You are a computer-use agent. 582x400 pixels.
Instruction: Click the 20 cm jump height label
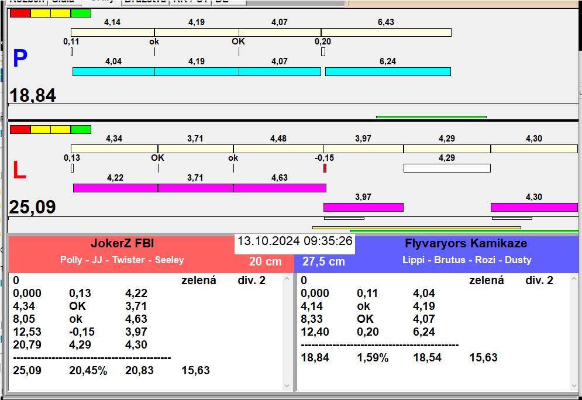265,262
